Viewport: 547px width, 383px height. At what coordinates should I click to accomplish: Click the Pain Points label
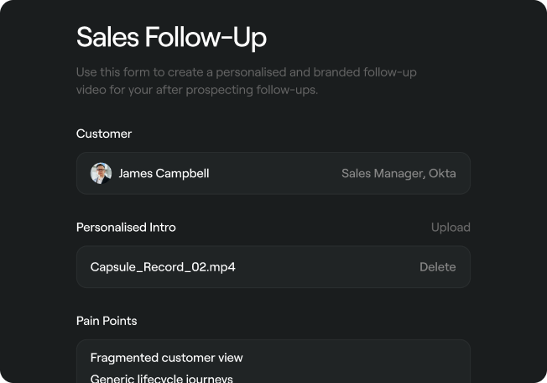tap(107, 321)
